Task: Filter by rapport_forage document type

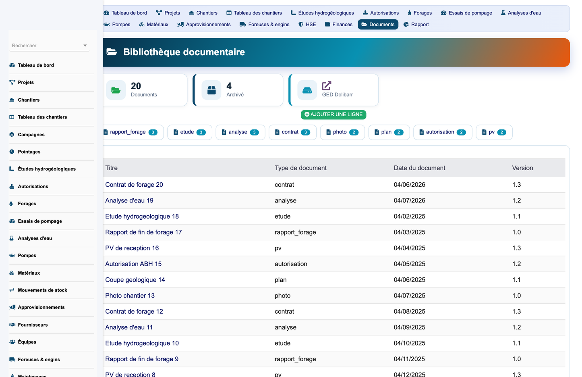Action: (x=133, y=132)
